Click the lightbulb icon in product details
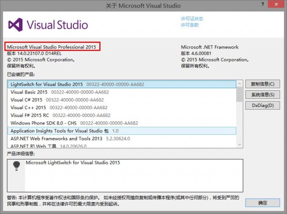Viewport: 287px width, 214px height. [17, 166]
